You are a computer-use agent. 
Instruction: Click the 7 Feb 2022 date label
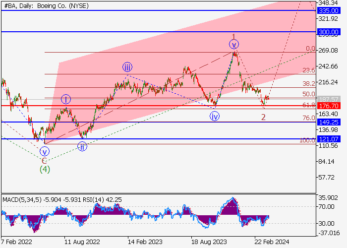16,242
